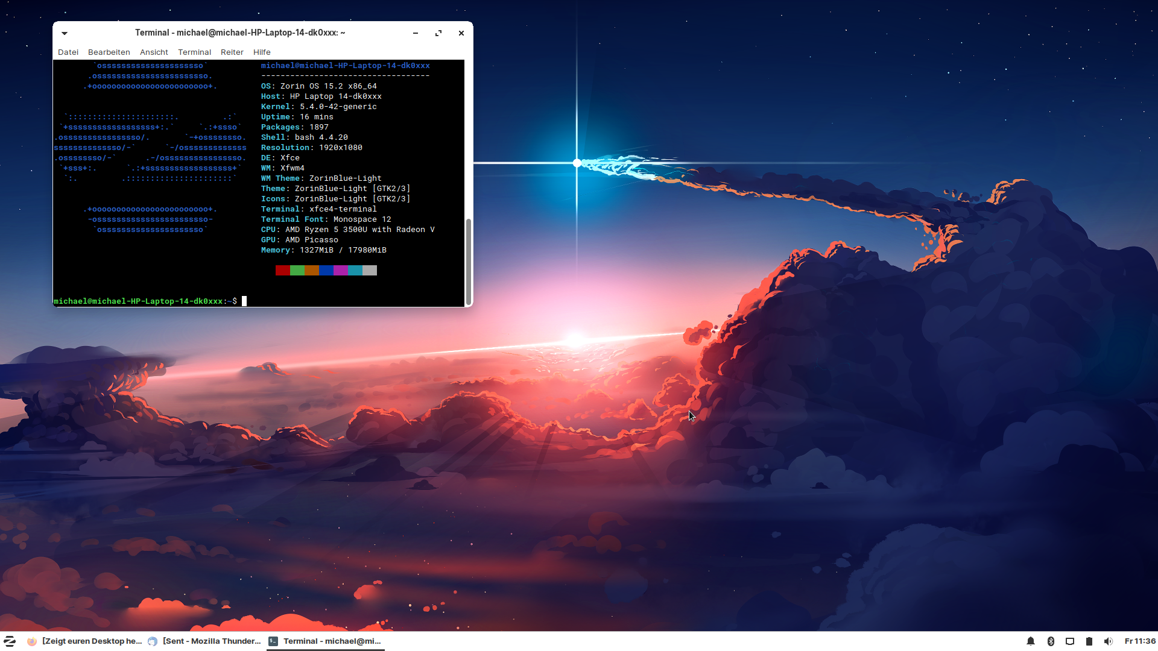Open the Reiter menu
The image size is (1158, 651).
tap(232, 52)
